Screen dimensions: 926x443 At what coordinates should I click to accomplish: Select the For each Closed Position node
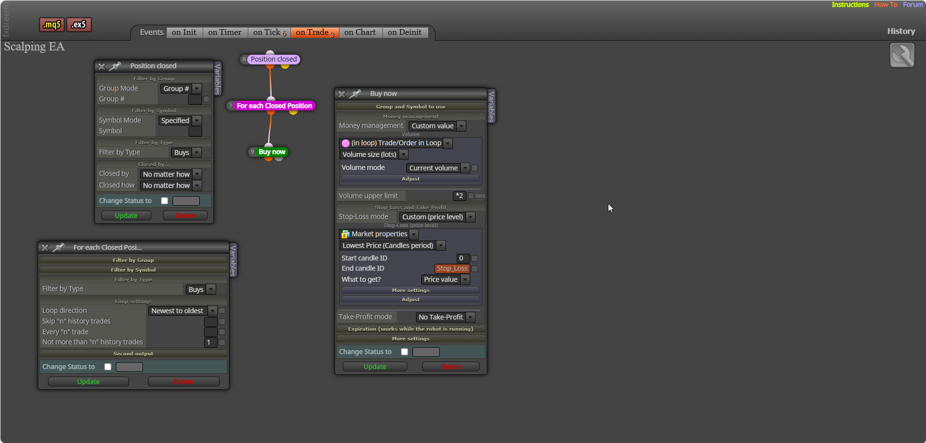[274, 106]
